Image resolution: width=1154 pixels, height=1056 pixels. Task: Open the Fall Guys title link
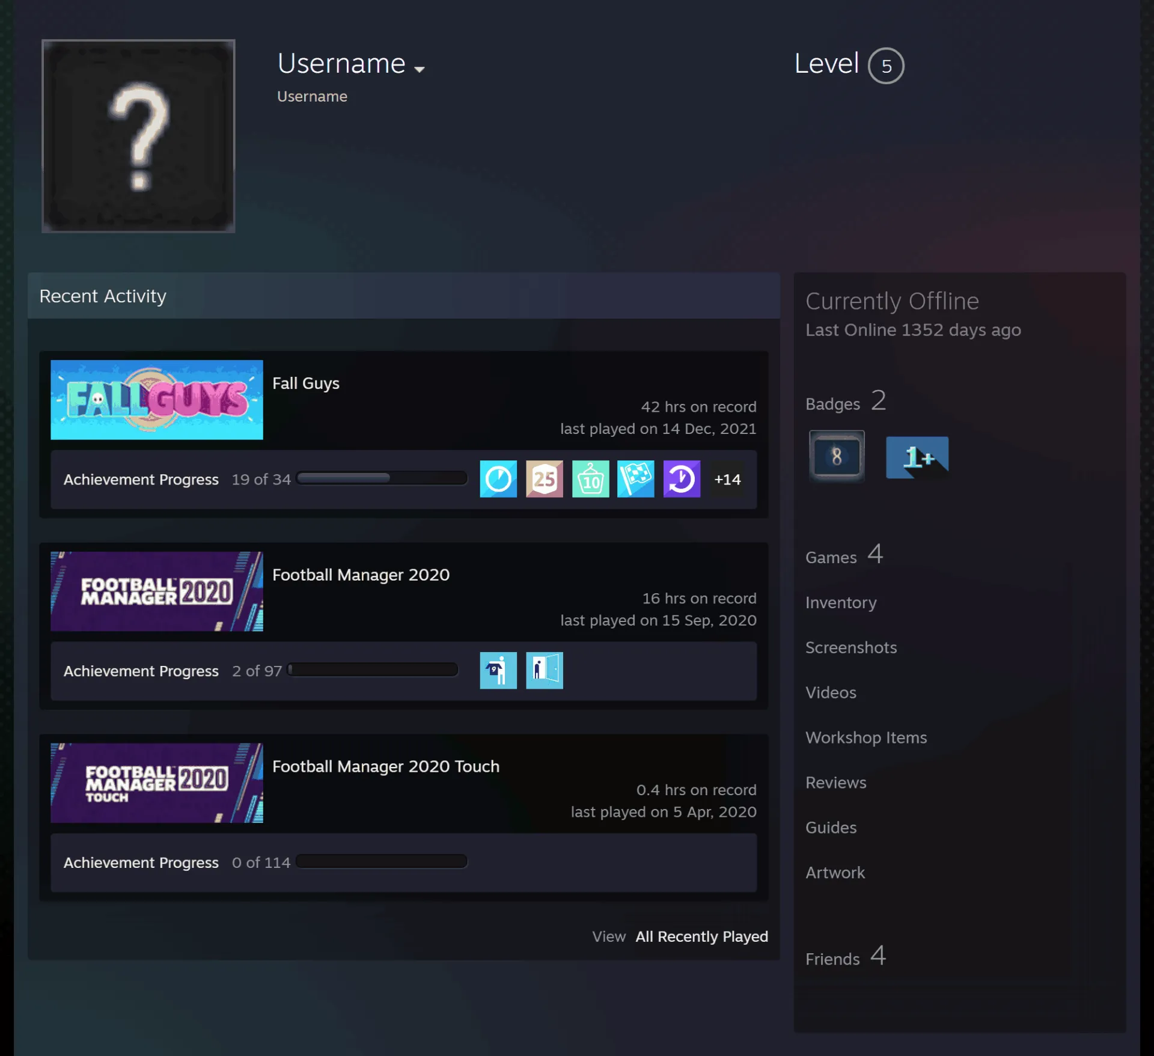tap(306, 383)
